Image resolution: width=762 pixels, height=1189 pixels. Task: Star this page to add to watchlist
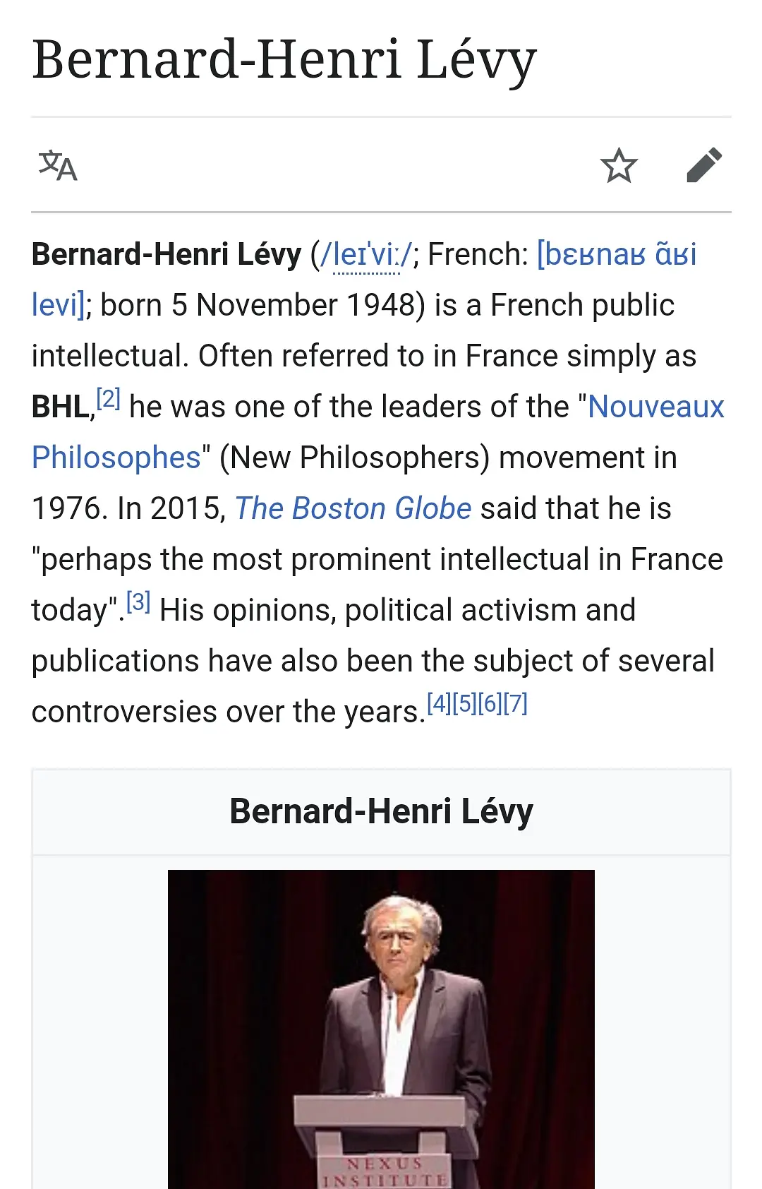tap(619, 166)
